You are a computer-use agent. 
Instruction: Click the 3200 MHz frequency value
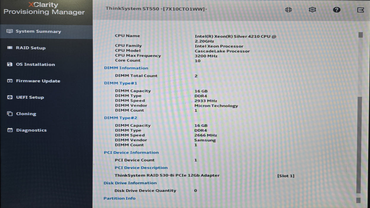pos(206,56)
